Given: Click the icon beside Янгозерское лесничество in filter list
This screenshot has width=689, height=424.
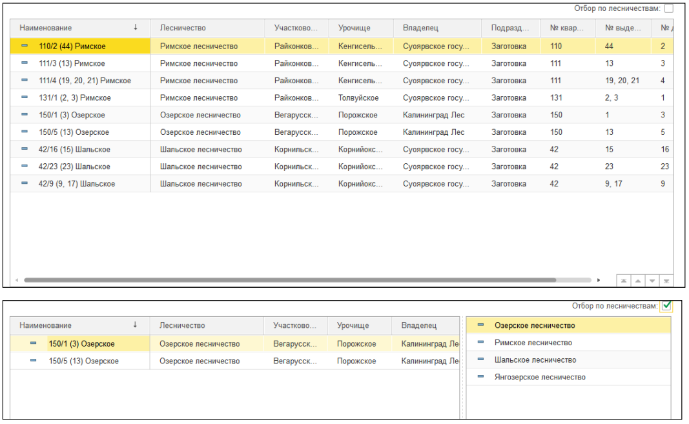Looking at the screenshot, I should (x=480, y=377).
